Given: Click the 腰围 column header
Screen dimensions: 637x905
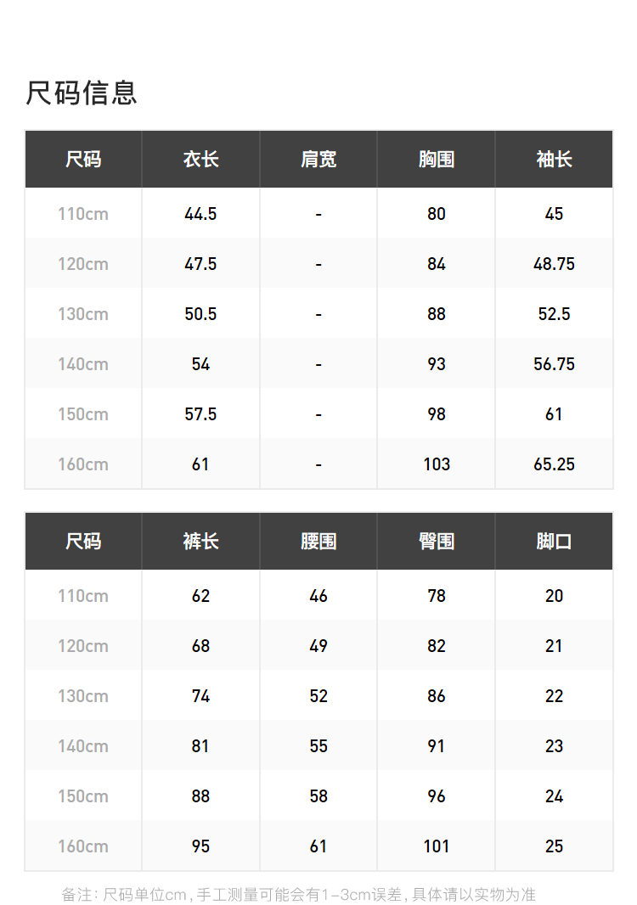Looking at the screenshot, I should 318,542.
